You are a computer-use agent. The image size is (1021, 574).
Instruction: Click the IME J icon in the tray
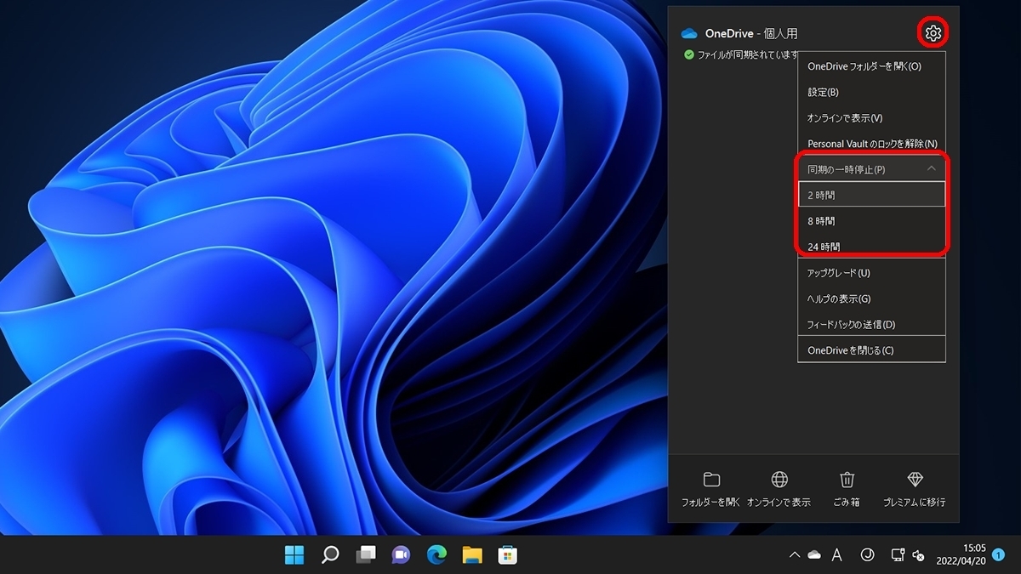(x=867, y=554)
